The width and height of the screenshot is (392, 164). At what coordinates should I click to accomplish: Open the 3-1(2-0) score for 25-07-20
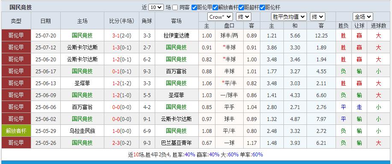(122, 35)
